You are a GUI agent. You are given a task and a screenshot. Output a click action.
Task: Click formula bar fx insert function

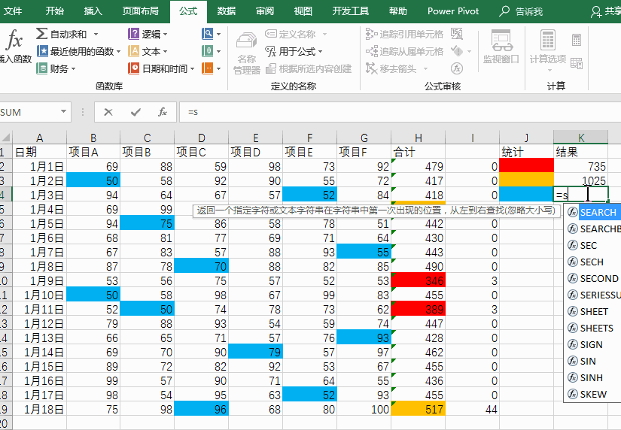(163, 112)
